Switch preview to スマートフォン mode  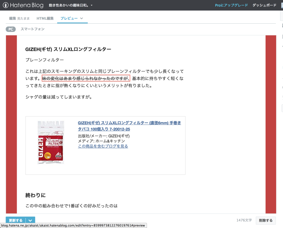[x=33, y=29]
